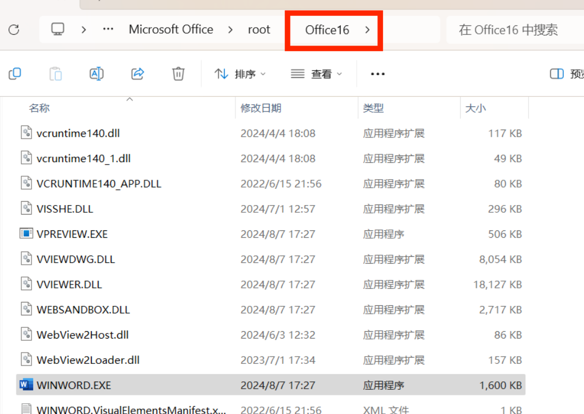Viewport: 584px width, 414px height.
Task: Click the vcruntime140.dll file icon
Action: click(26, 133)
